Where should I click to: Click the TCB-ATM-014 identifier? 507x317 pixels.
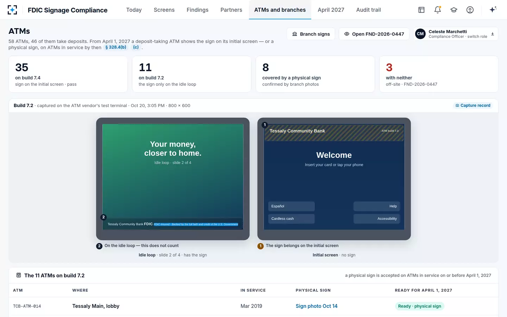tap(27, 306)
